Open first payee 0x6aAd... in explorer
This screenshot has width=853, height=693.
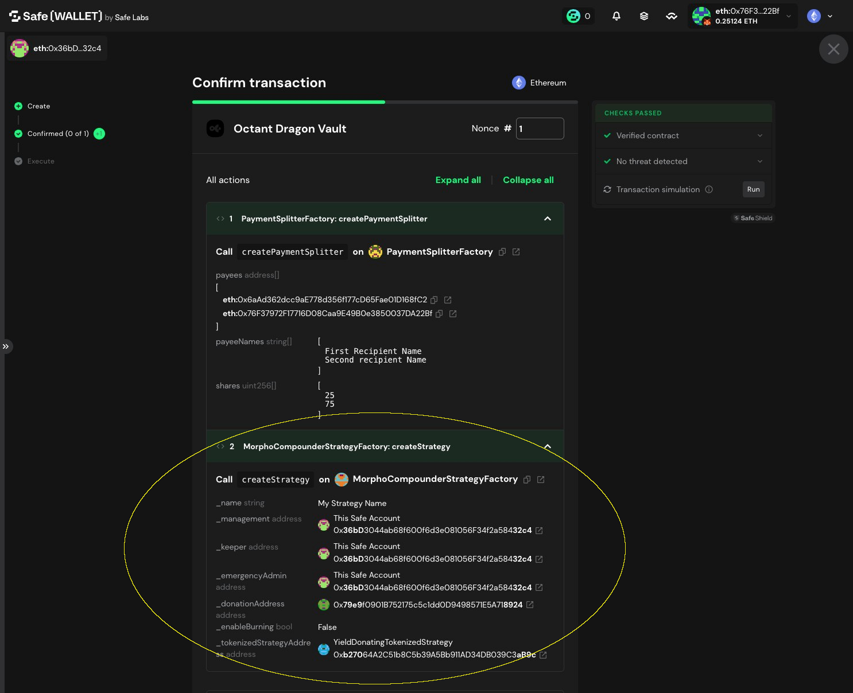click(x=448, y=300)
